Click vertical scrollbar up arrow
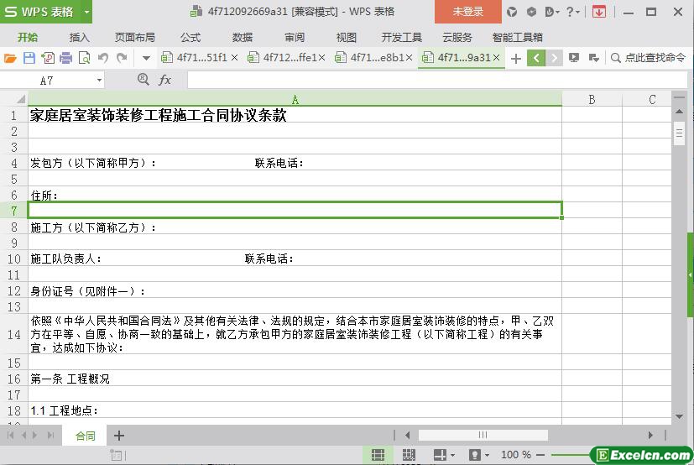The height and width of the screenshot is (465, 694). tap(679, 112)
